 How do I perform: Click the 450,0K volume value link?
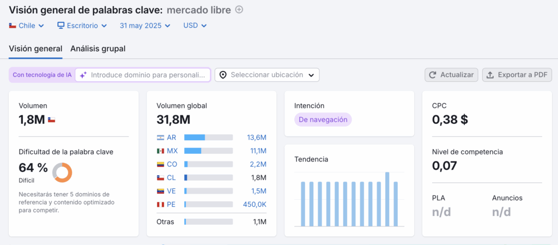click(x=254, y=205)
